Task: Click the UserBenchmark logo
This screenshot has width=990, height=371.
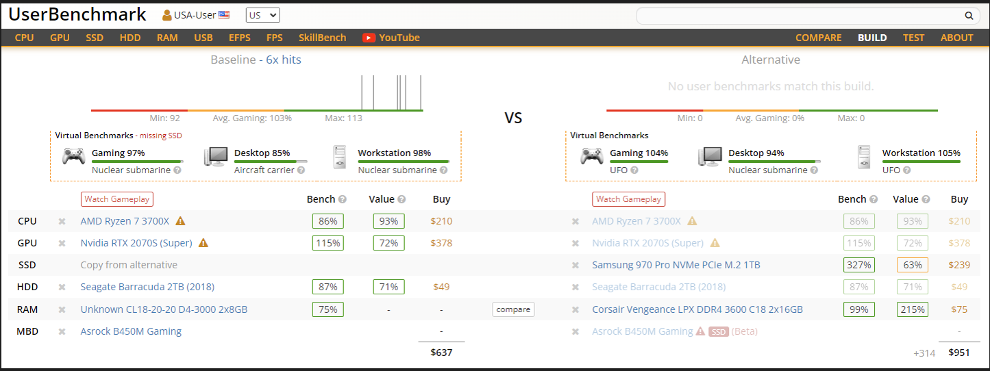Action: click(77, 14)
